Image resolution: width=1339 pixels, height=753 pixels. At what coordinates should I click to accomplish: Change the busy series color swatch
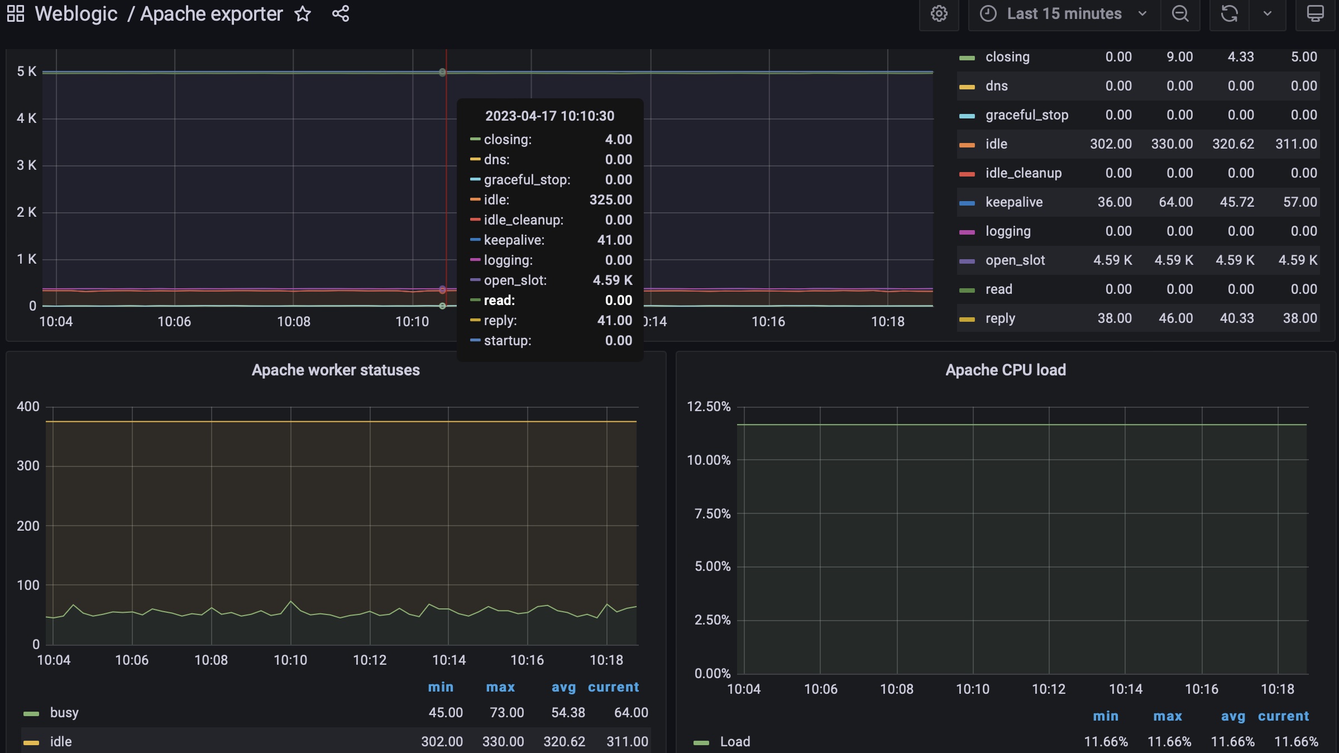[31, 713]
